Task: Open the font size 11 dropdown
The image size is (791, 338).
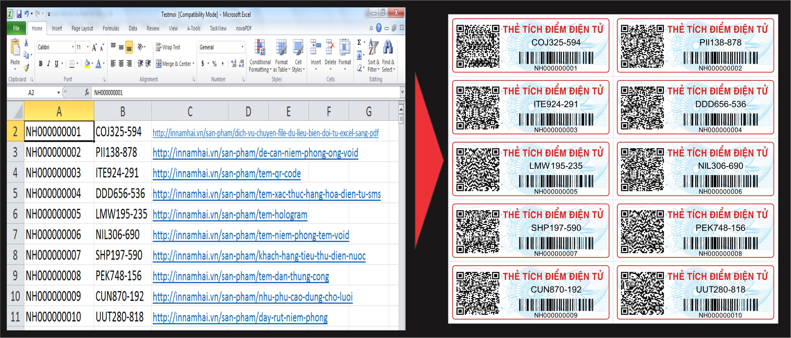Action: 88,47
